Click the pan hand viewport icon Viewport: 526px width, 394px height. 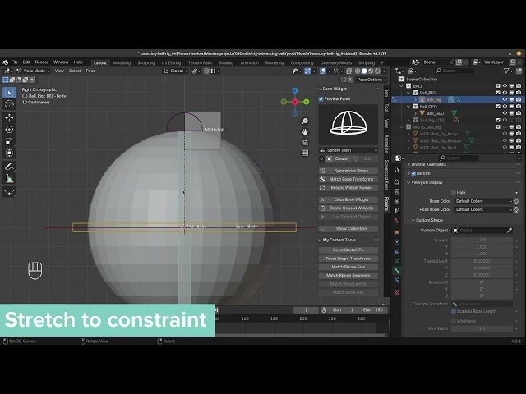coord(305,131)
